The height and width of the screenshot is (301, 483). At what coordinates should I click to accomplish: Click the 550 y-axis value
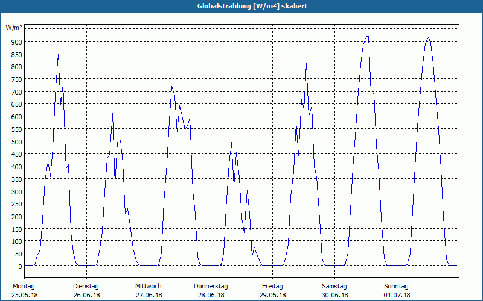(x=17, y=129)
